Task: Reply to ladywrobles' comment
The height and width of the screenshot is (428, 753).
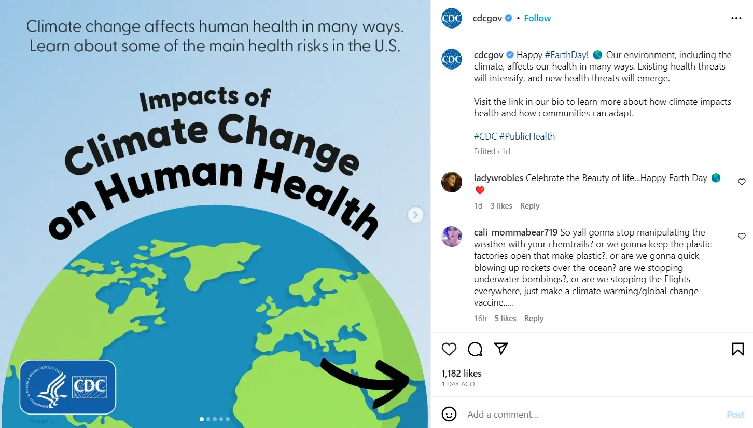Action: [x=529, y=206]
